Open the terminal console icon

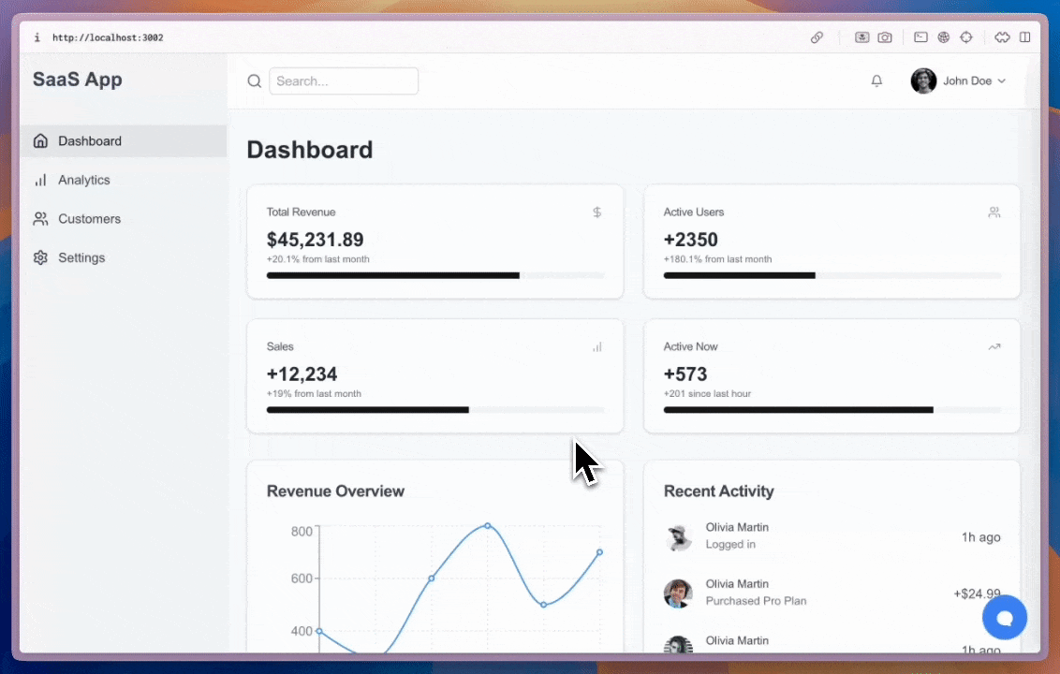coord(920,37)
